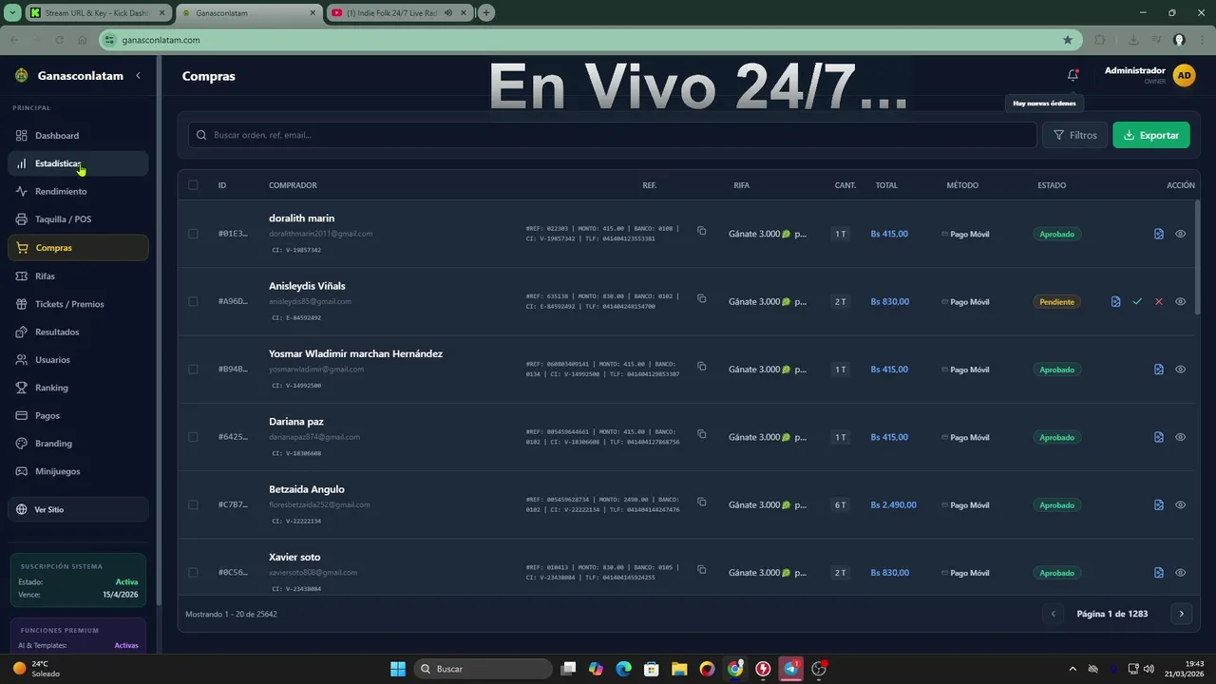
Task: Copy reference of Anisleydis Viñals order
Action: [x=701, y=298]
